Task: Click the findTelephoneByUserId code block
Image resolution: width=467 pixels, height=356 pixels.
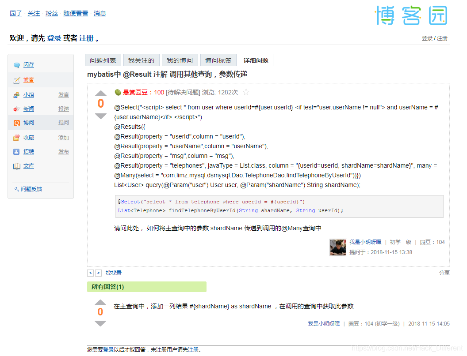Action: coord(279,206)
